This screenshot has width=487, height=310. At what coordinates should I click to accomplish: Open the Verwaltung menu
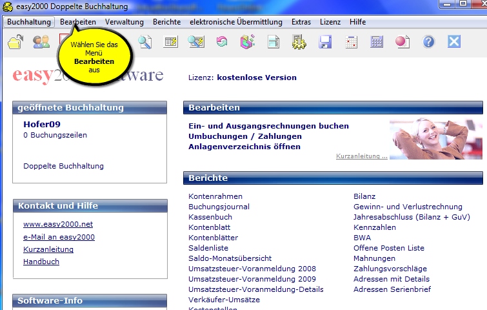click(x=124, y=22)
